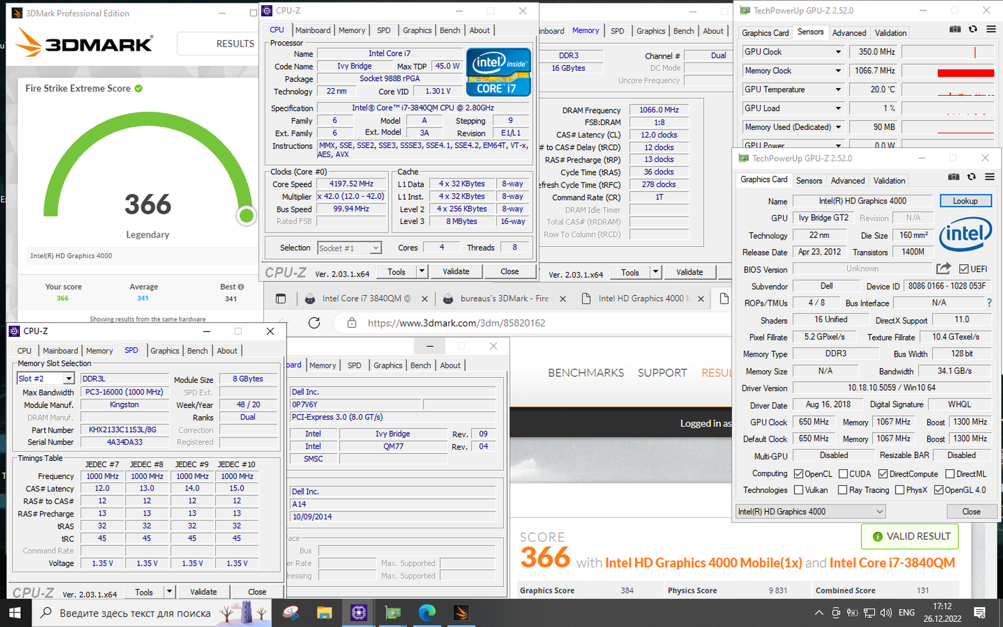Open 3DMark from taskbar
This screenshot has height=627, width=1003.
click(x=461, y=612)
